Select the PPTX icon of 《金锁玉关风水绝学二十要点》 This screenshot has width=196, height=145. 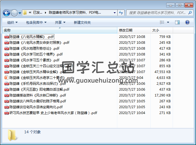(6, 78)
